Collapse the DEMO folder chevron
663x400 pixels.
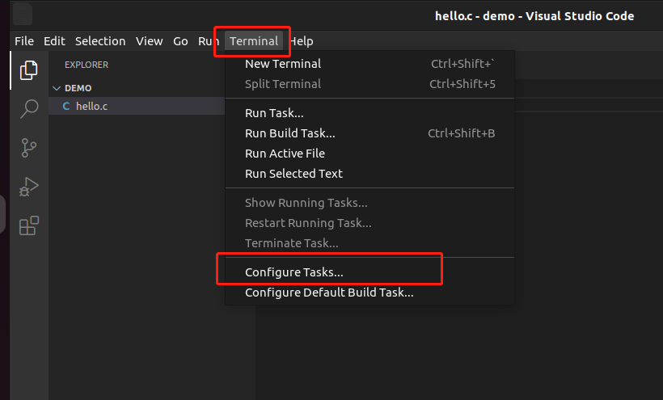coord(57,88)
